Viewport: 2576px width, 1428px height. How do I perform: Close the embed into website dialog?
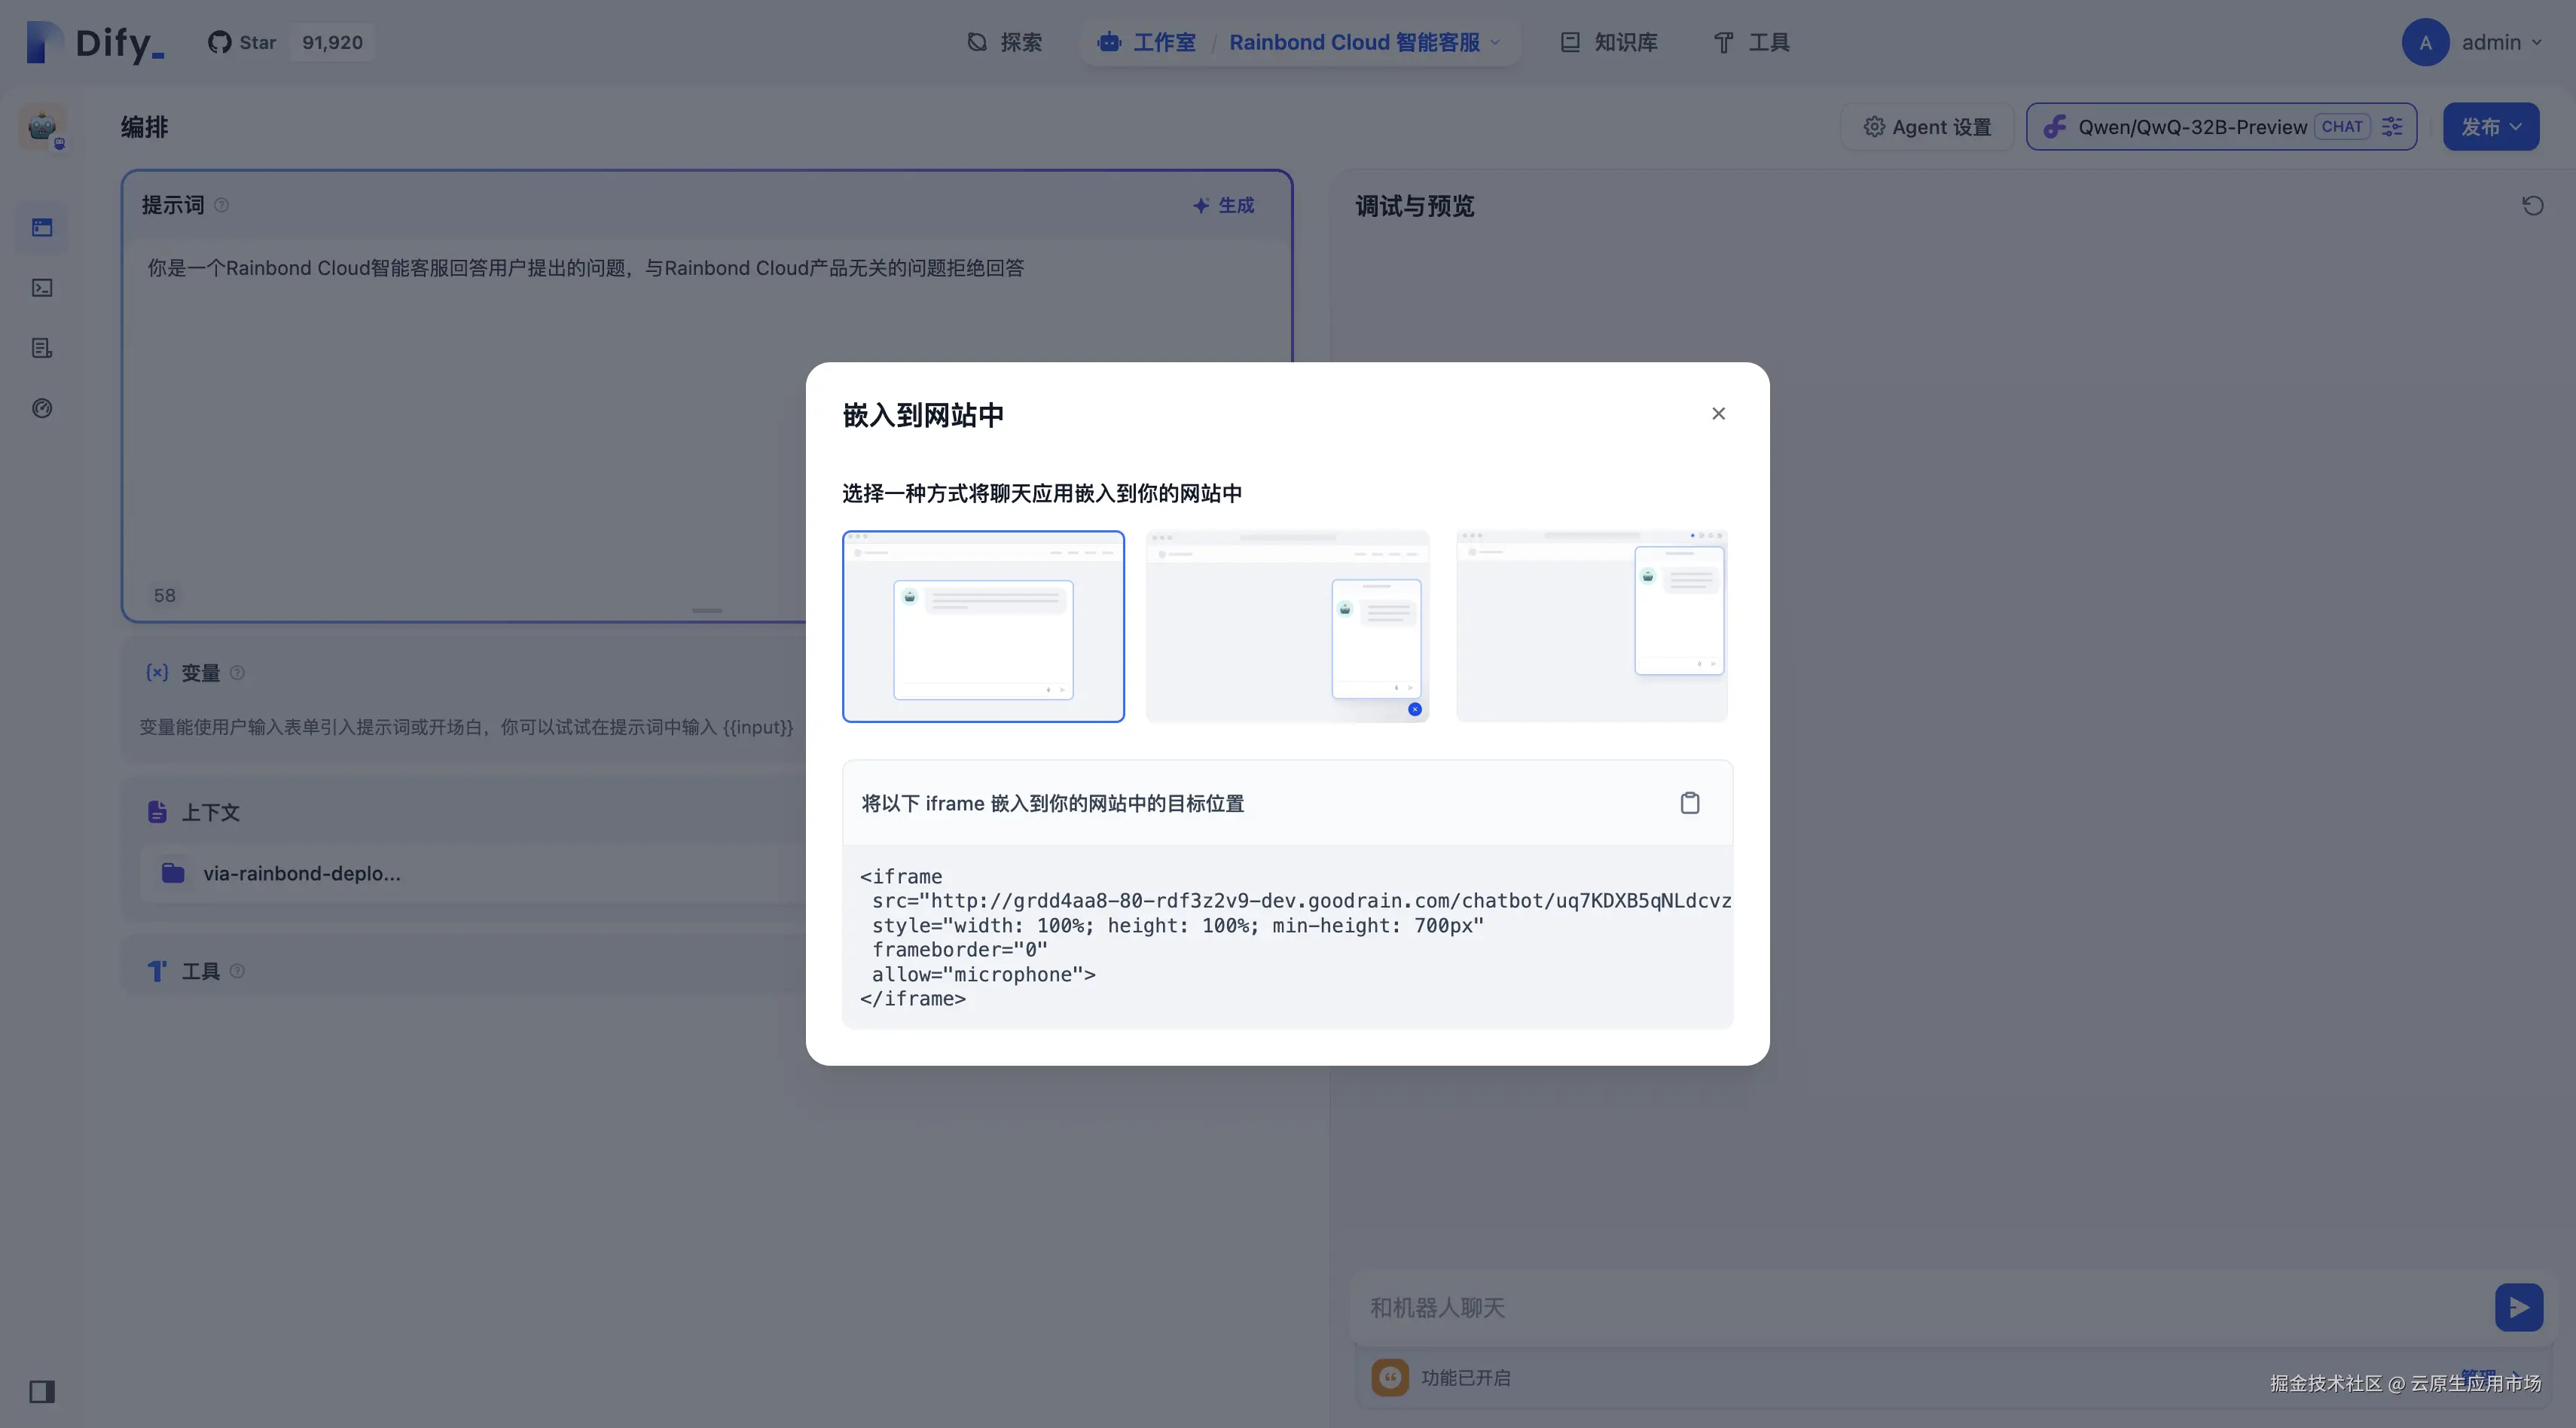(x=1718, y=414)
